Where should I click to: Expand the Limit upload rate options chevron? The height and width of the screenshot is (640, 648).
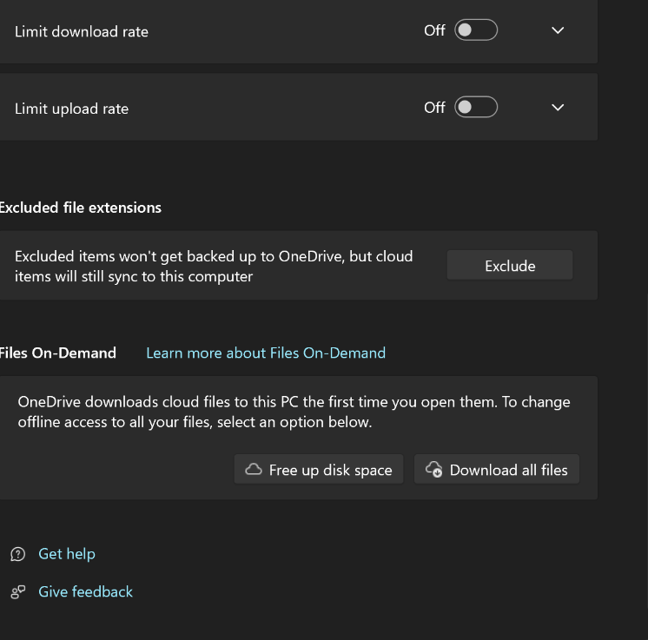coord(558,108)
